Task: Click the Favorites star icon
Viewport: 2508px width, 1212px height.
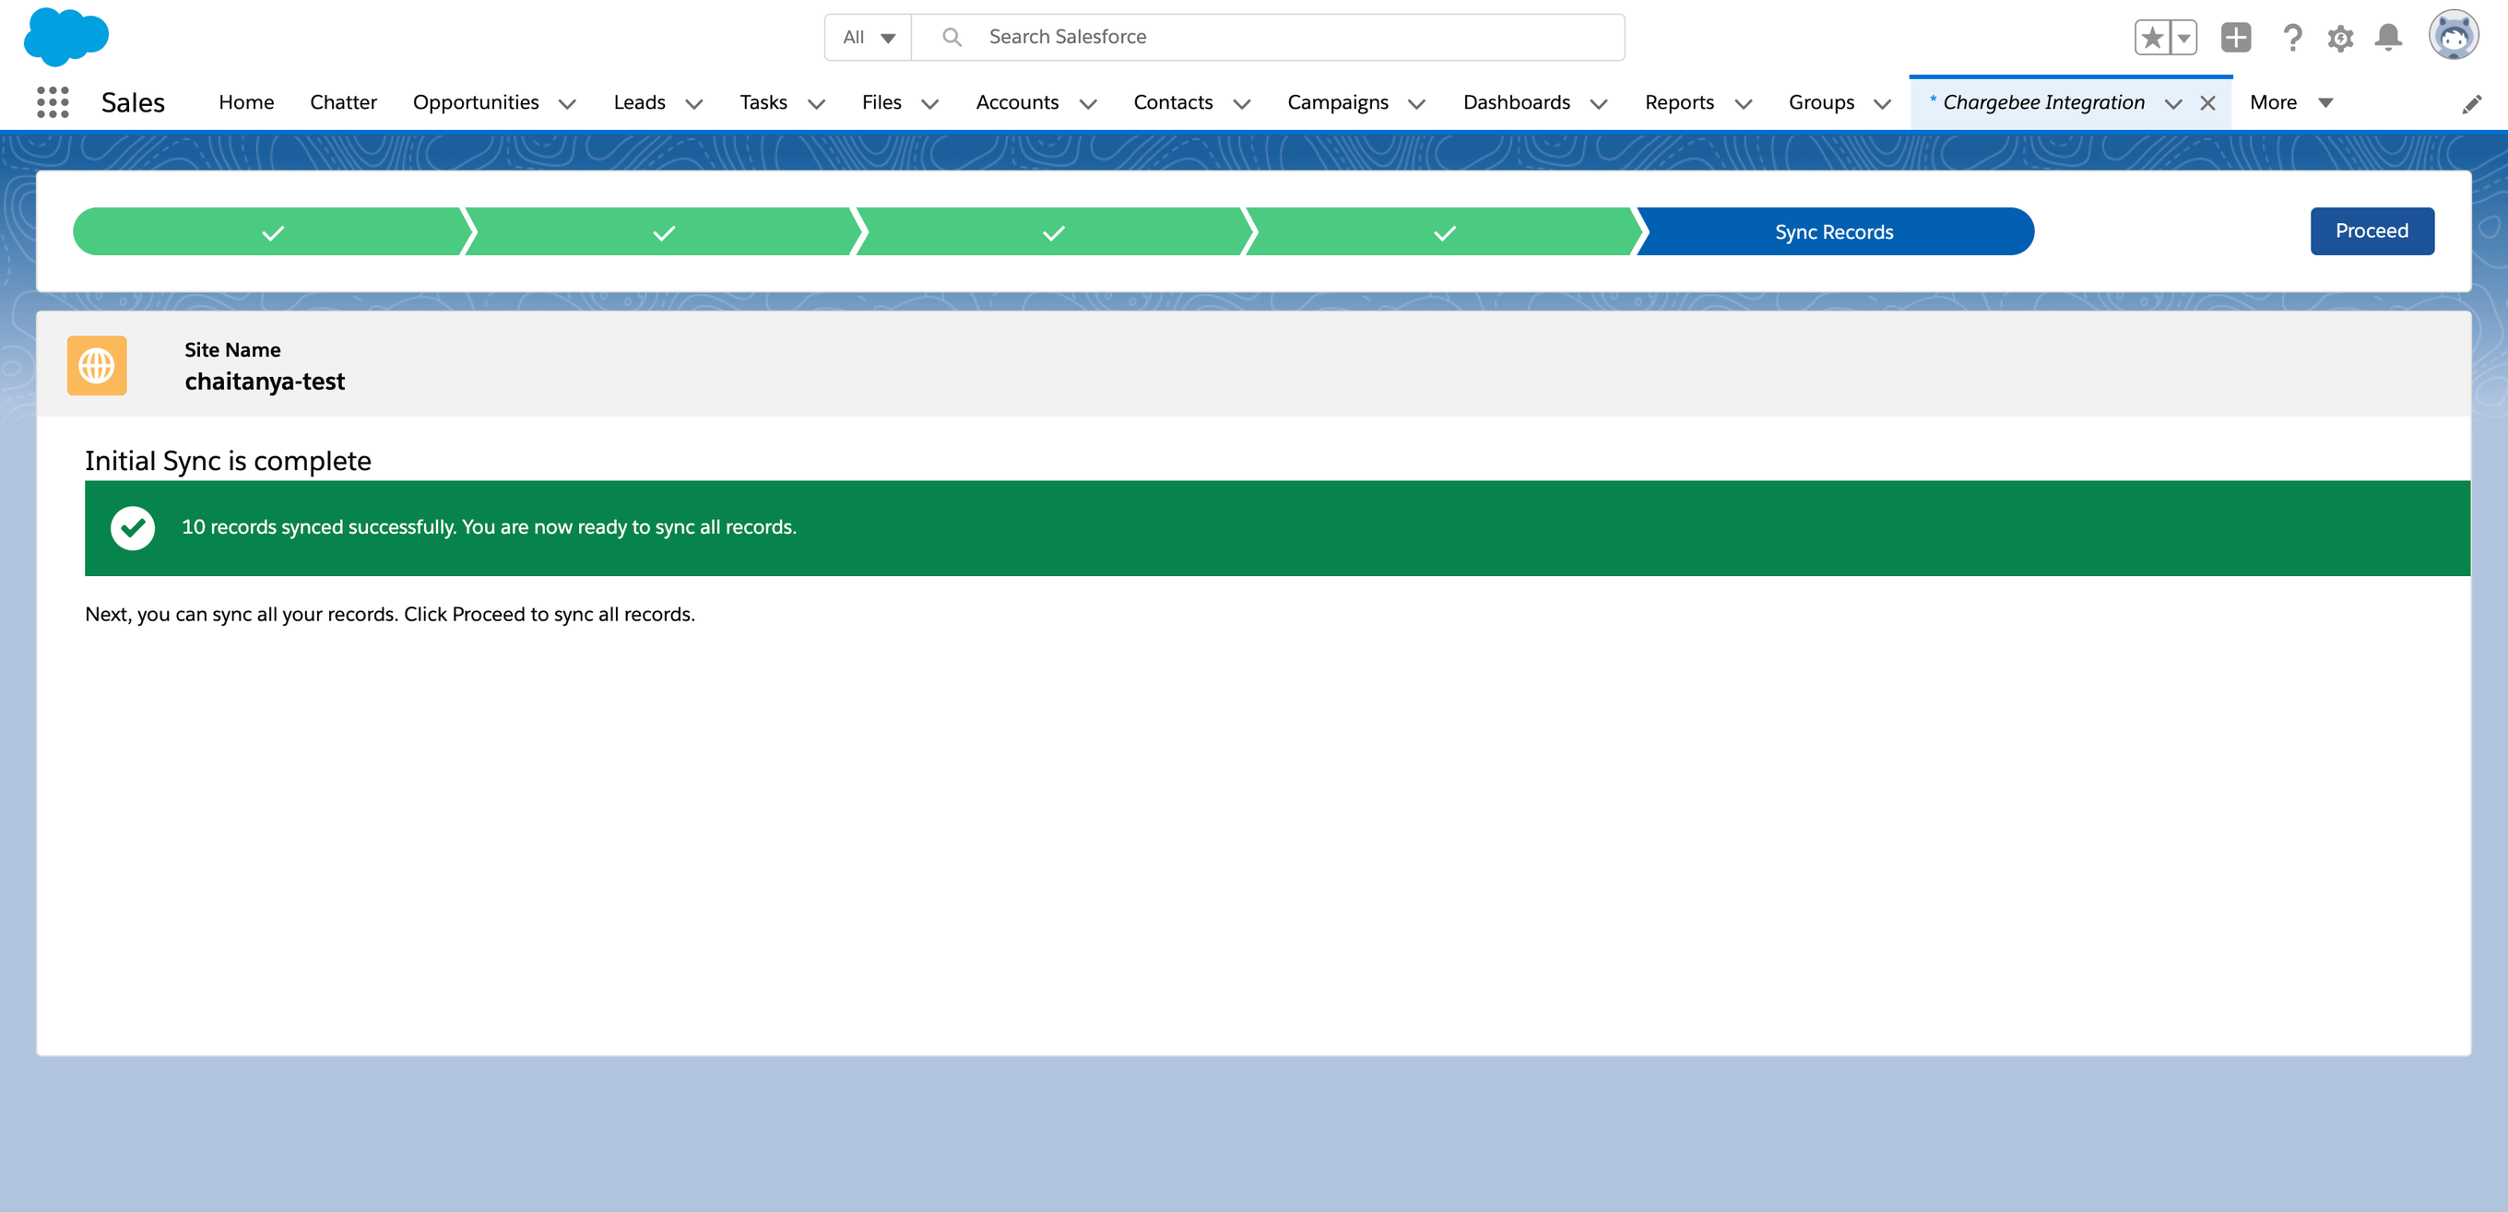Action: (2152, 38)
